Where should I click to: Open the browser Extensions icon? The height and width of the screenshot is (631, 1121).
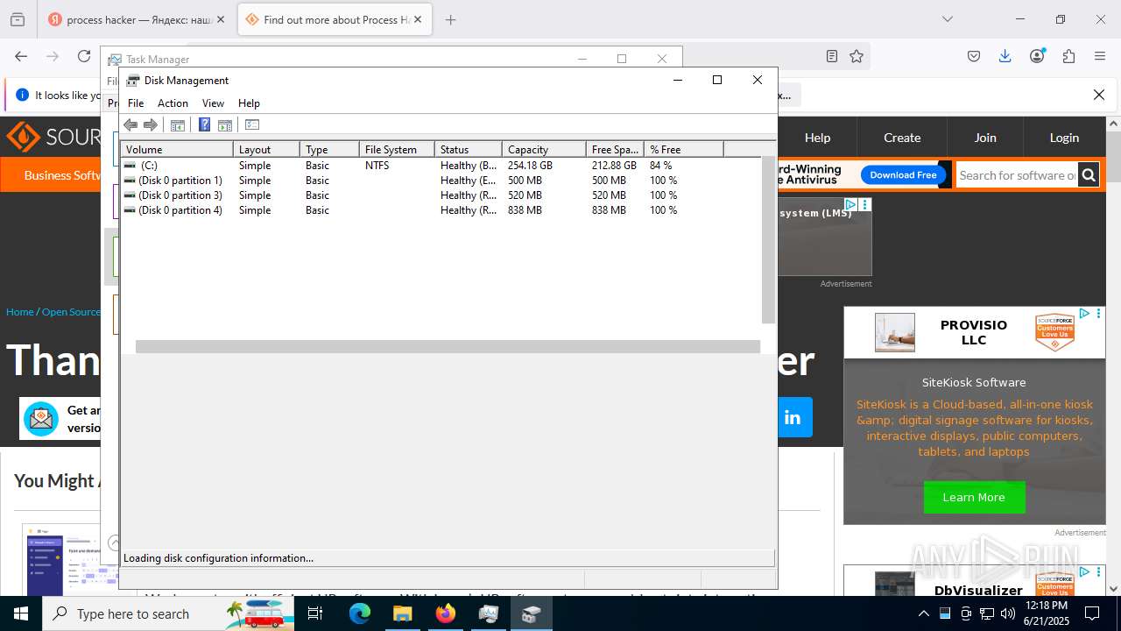(1068, 56)
